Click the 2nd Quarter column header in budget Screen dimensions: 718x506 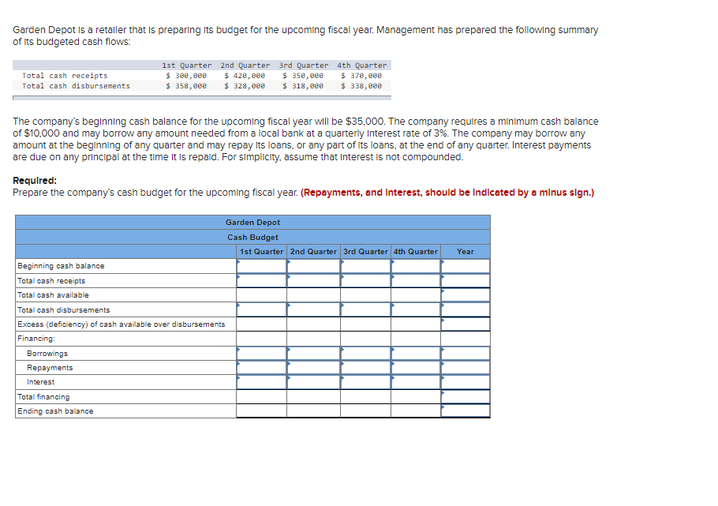pyautogui.click(x=314, y=252)
